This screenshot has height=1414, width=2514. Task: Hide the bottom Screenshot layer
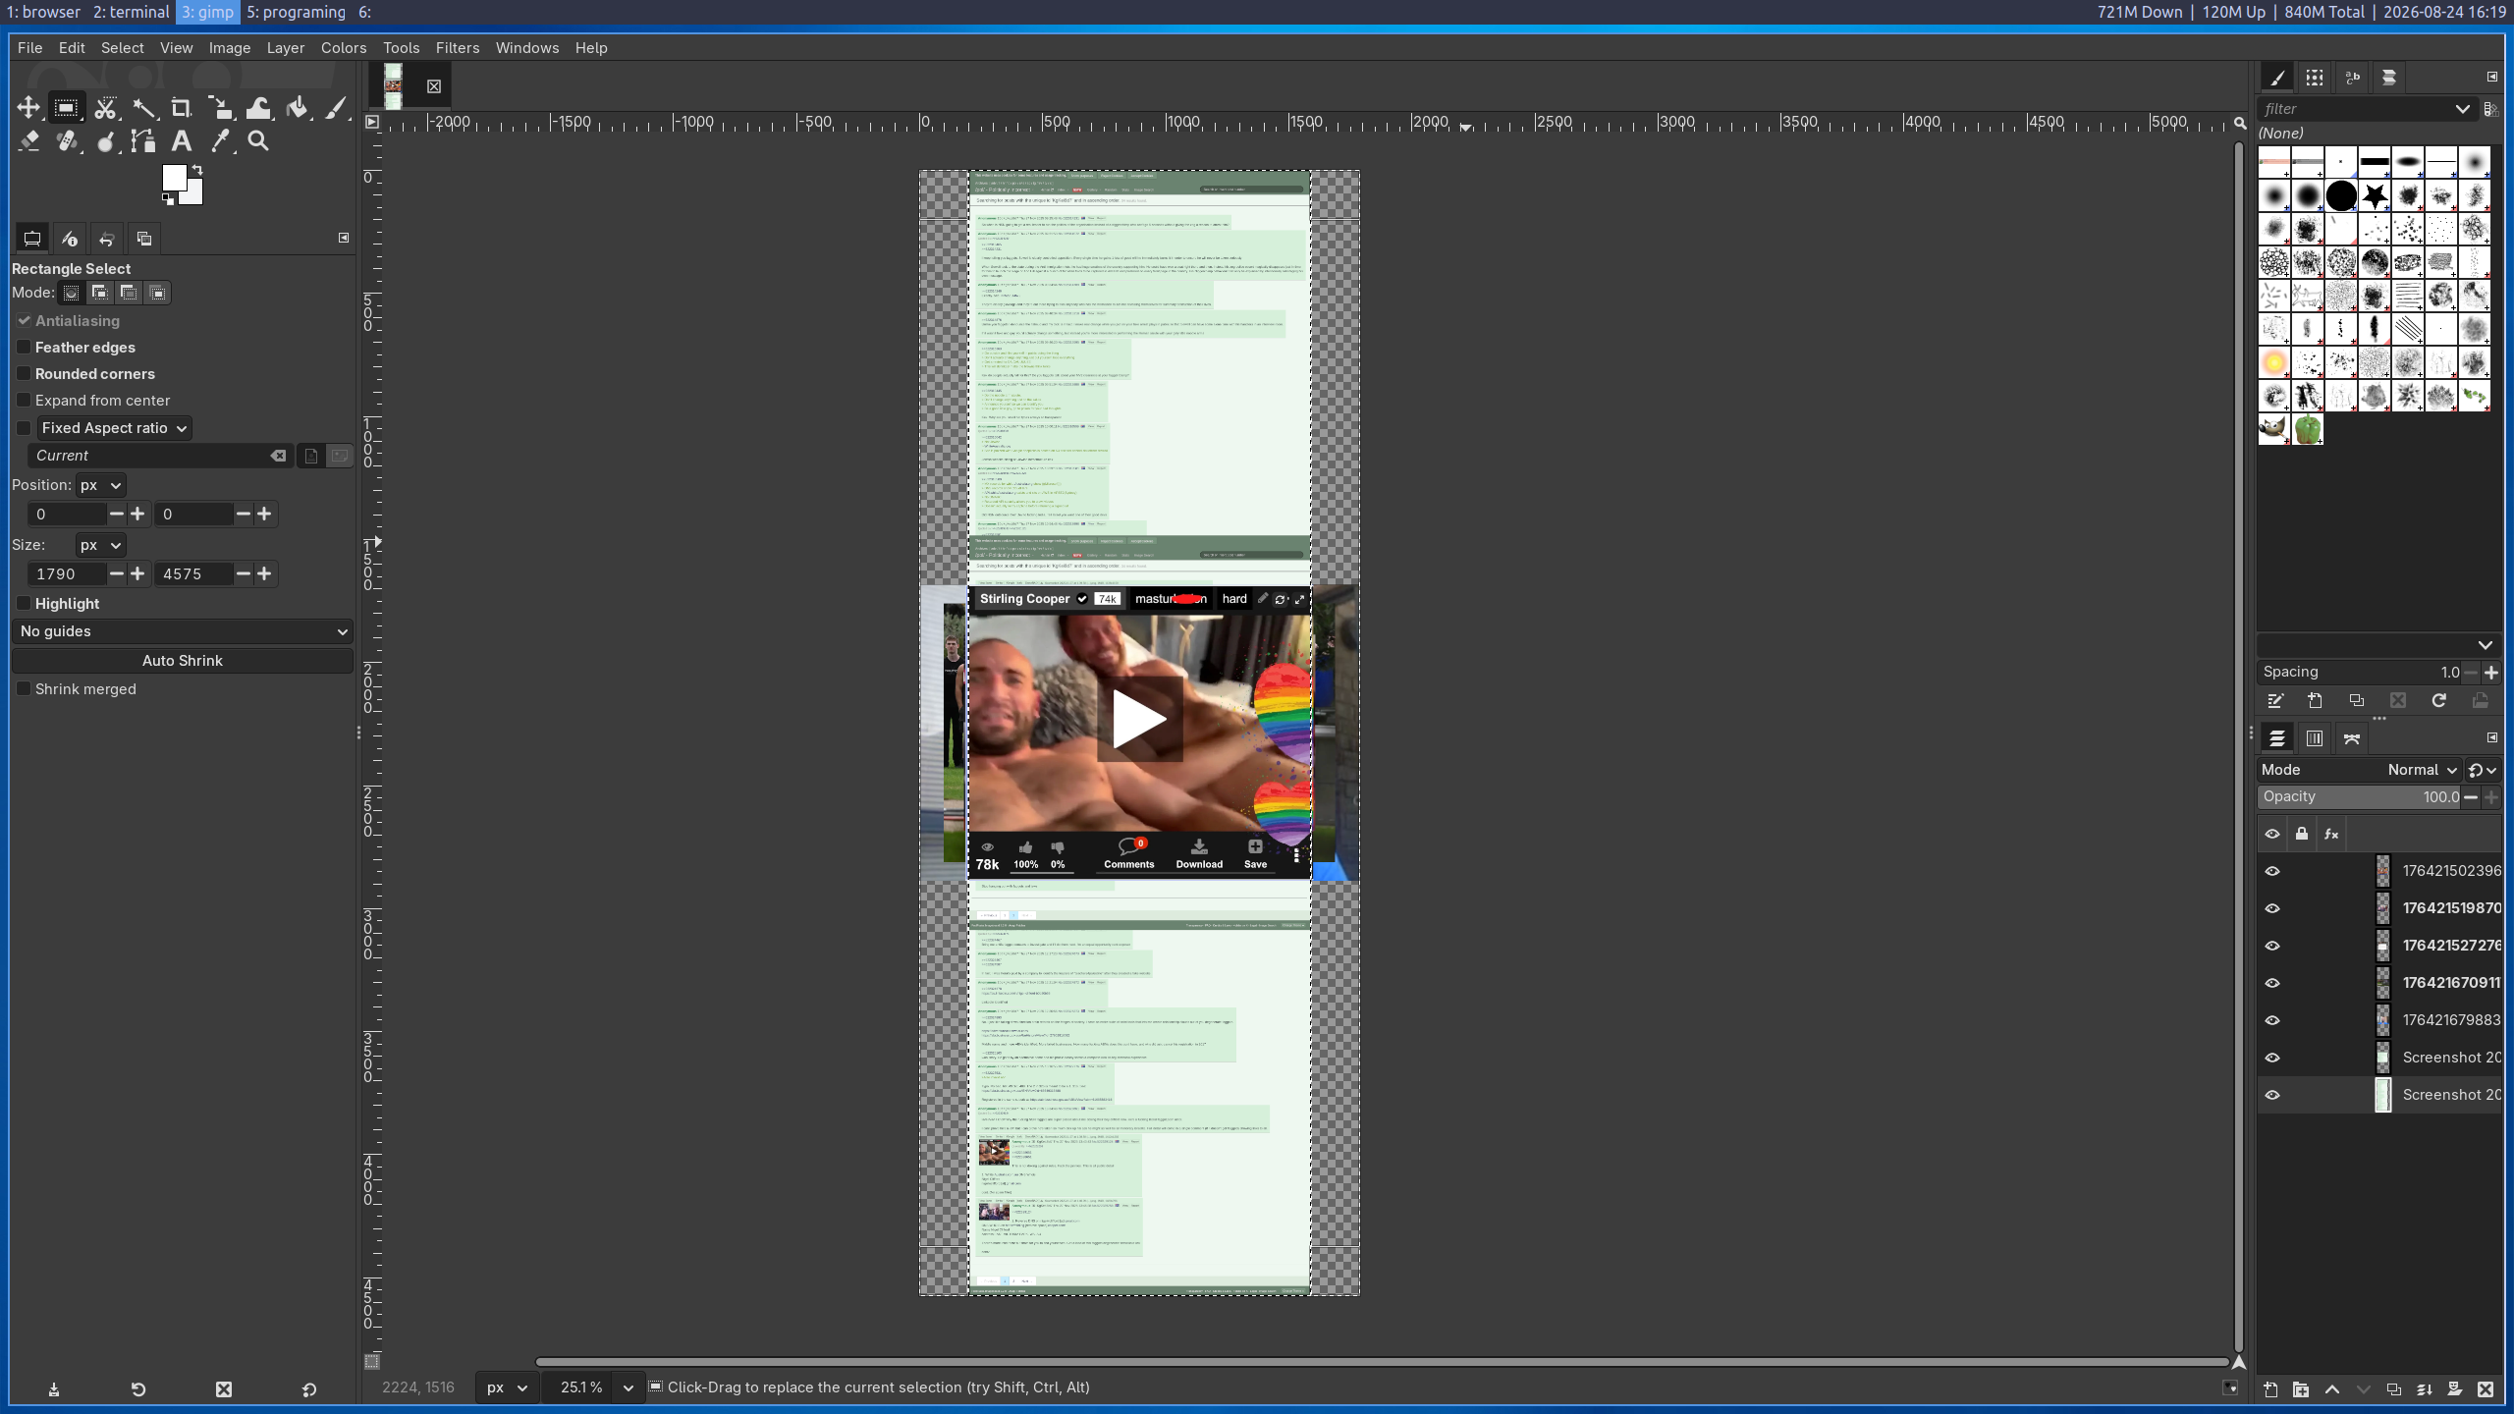pyautogui.click(x=2272, y=1095)
